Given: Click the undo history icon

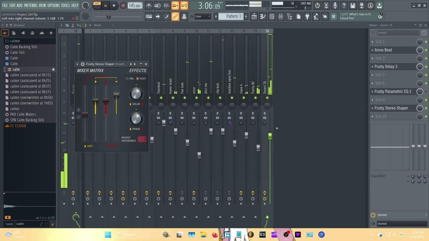Looking at the screenshot, I should click(x=317, y=5).
